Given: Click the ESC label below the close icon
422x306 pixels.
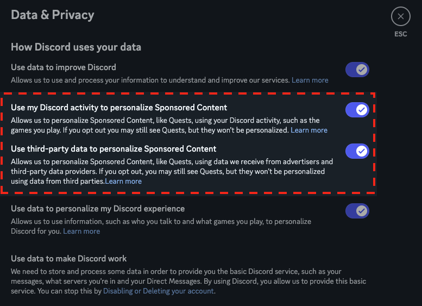Looking at the screenshot, I should click(400, 34).
